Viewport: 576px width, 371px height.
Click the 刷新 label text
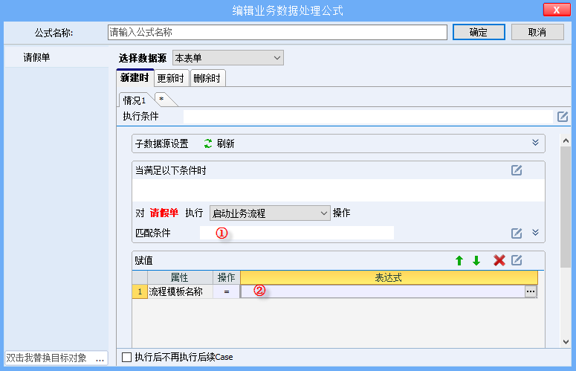coord(225,143)
